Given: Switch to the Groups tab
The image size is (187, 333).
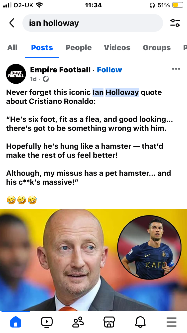Looking at the screenshot, I should click(x=157, y=47).
